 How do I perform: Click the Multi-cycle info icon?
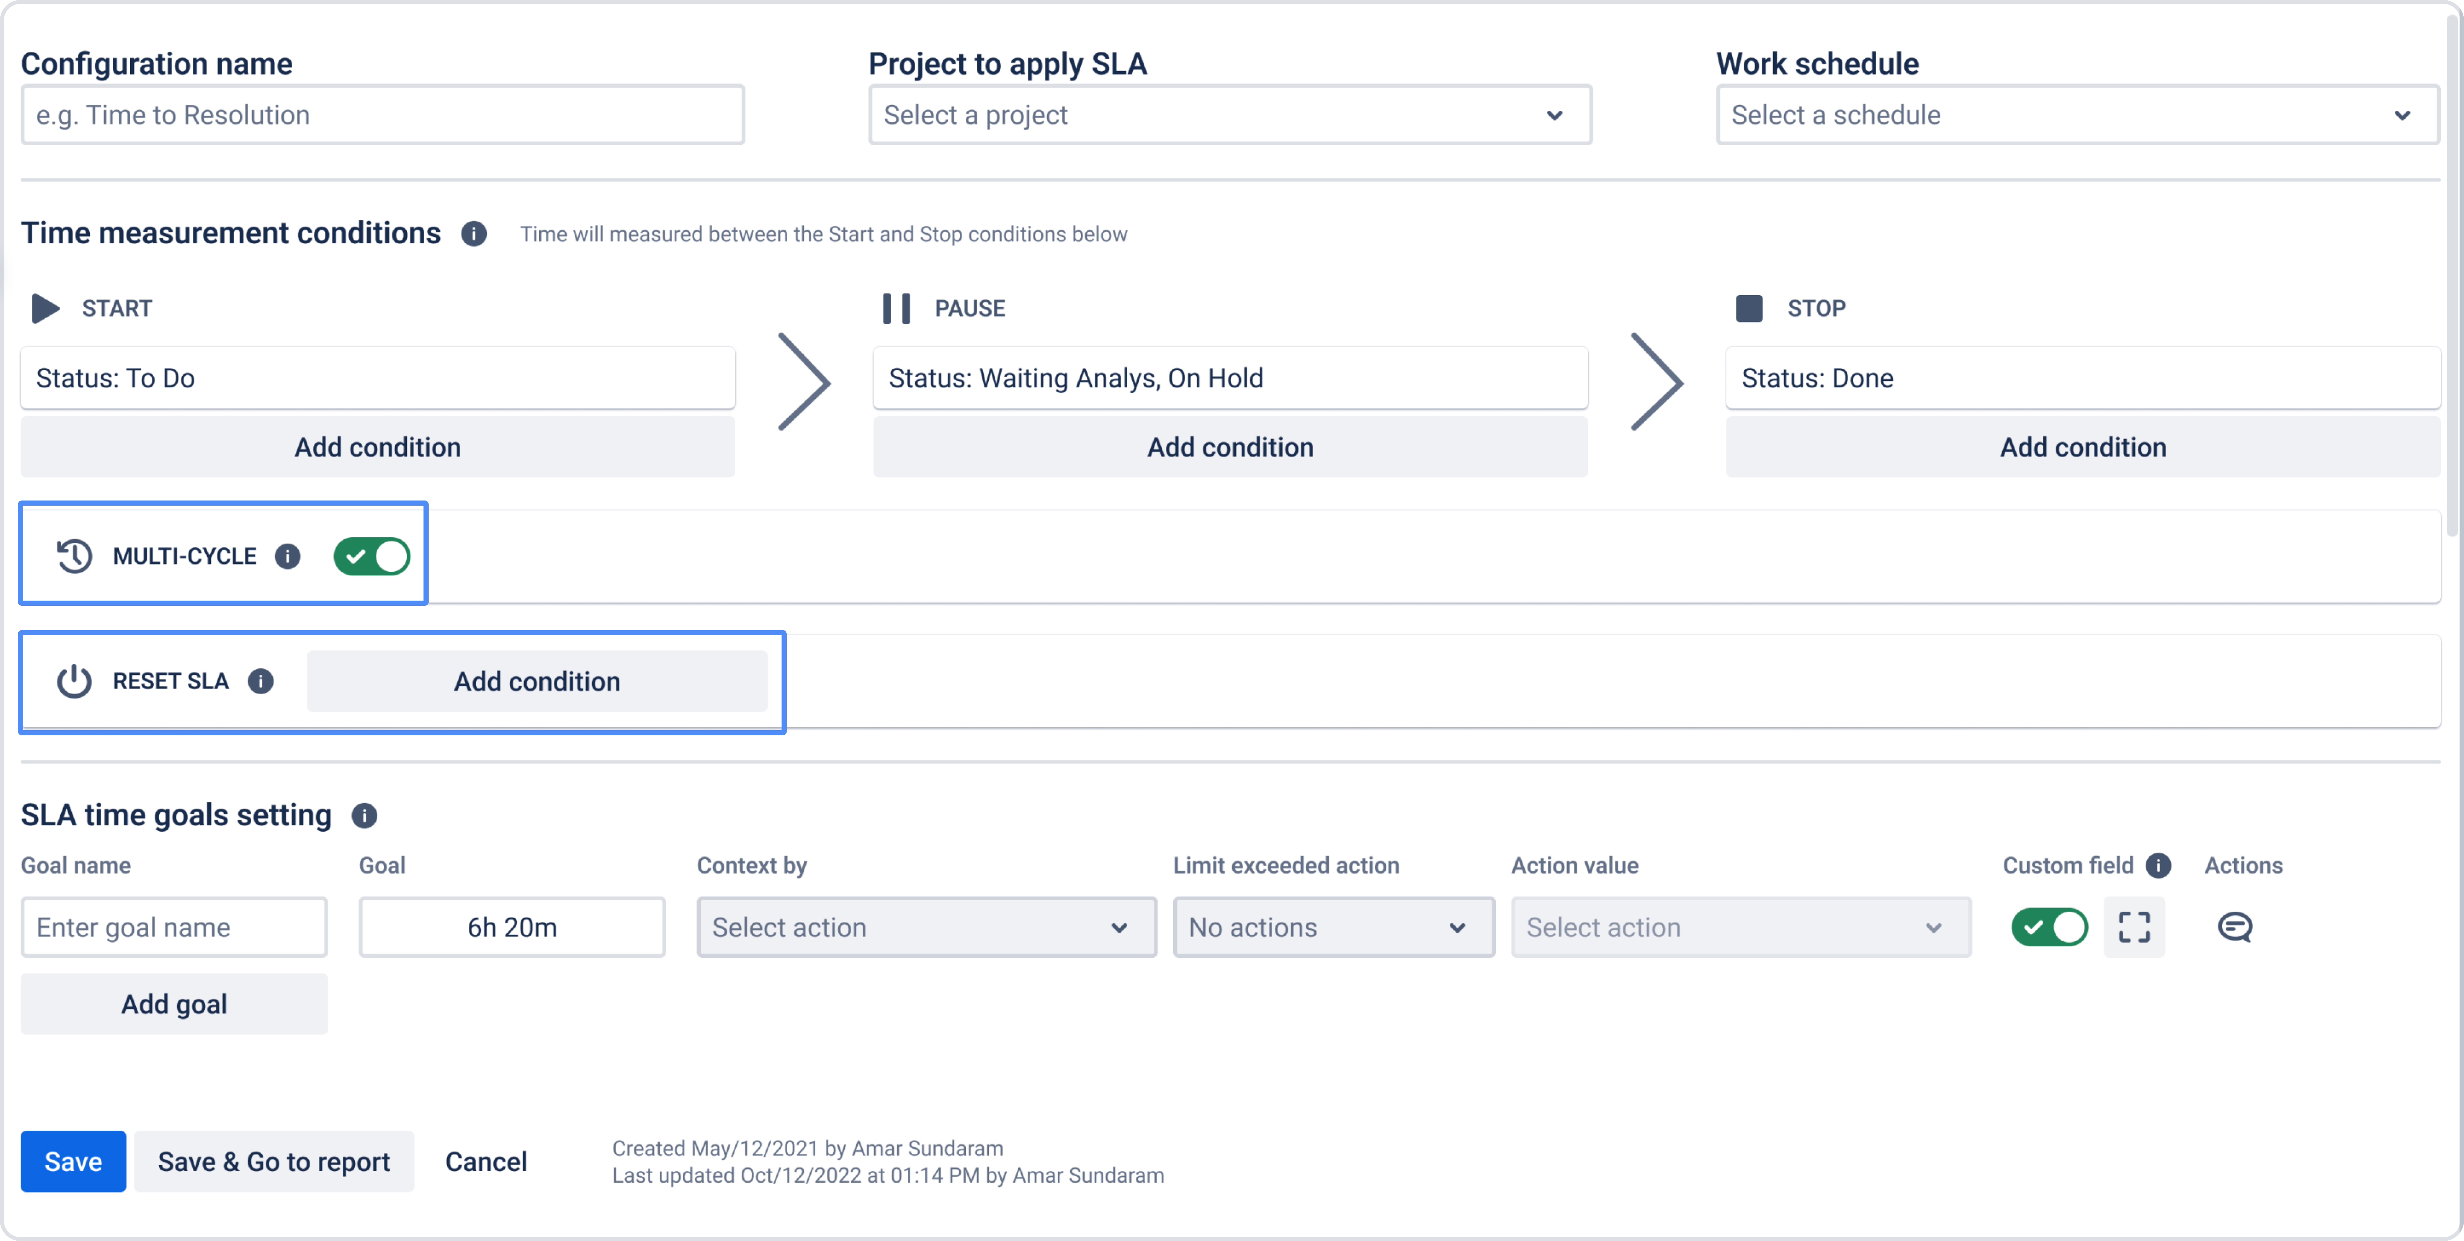(x=287, y=556)
